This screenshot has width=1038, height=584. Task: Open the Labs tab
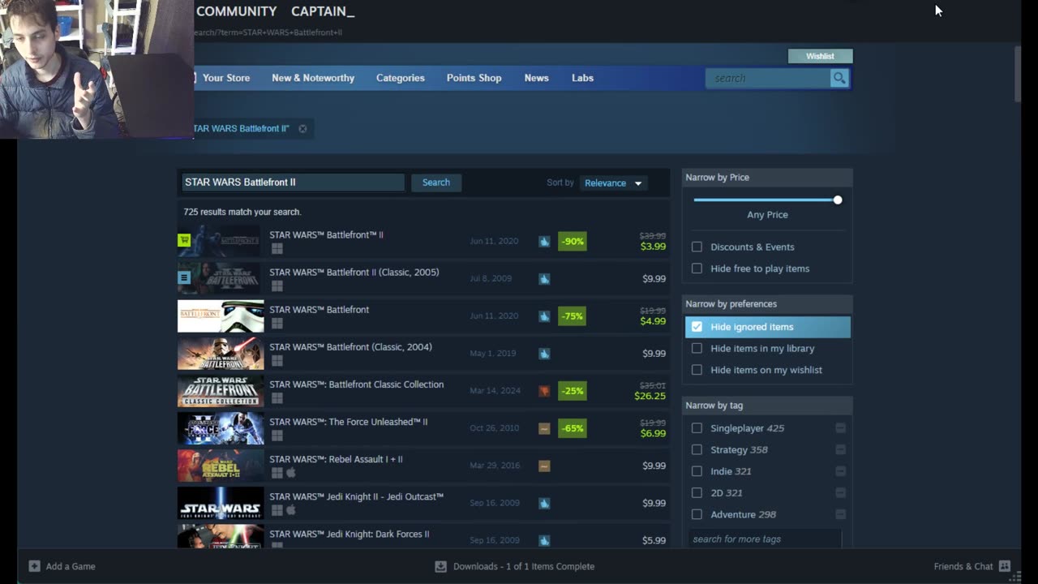(x=583, y=78)
